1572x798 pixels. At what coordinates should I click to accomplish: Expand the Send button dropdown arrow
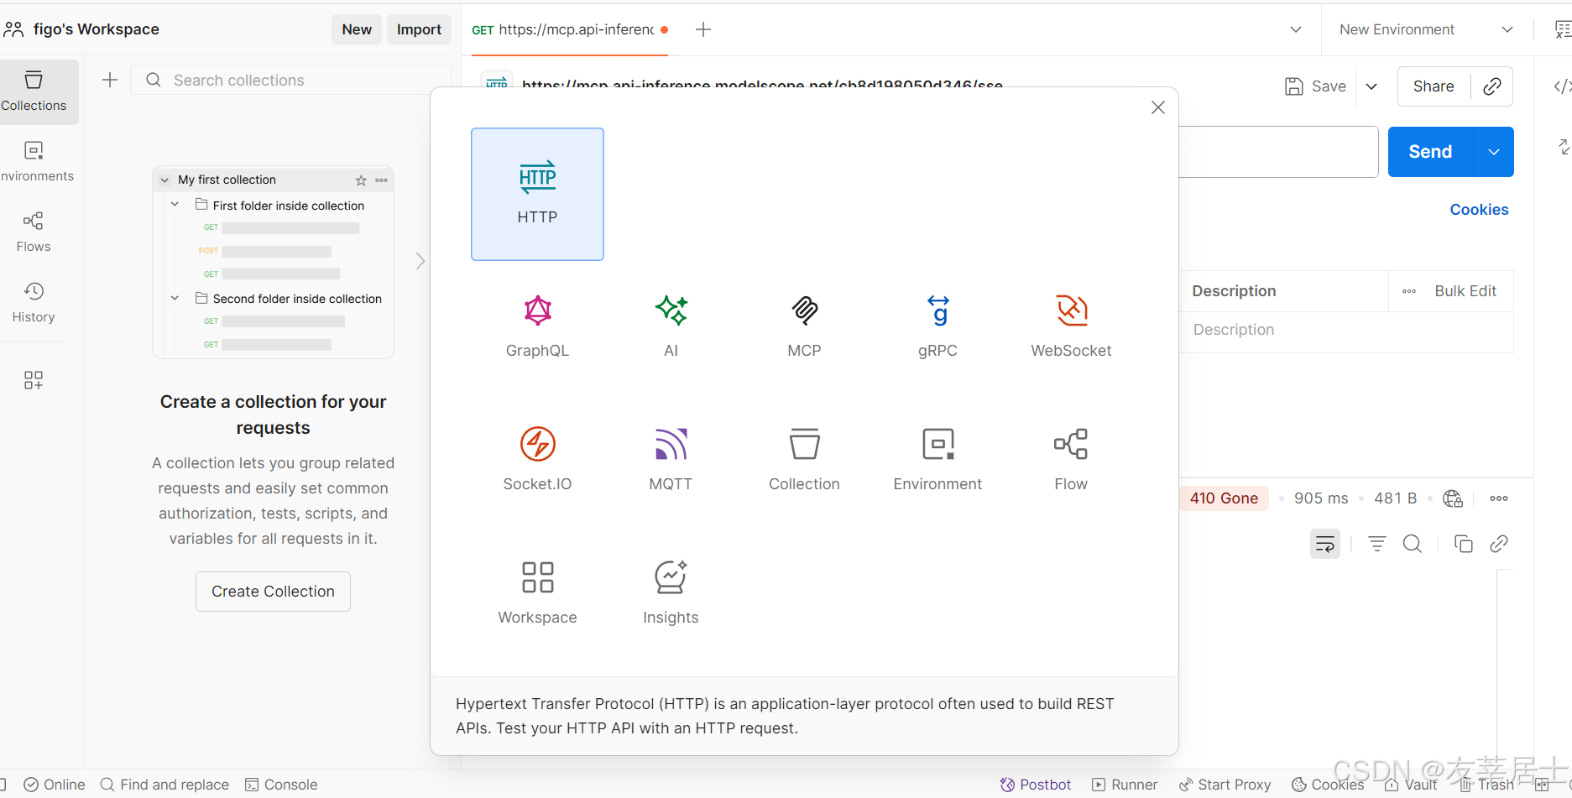click(x=1494, y=152)
